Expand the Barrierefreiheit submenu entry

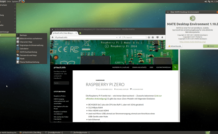pyautogui.click(x=8, y=5)
